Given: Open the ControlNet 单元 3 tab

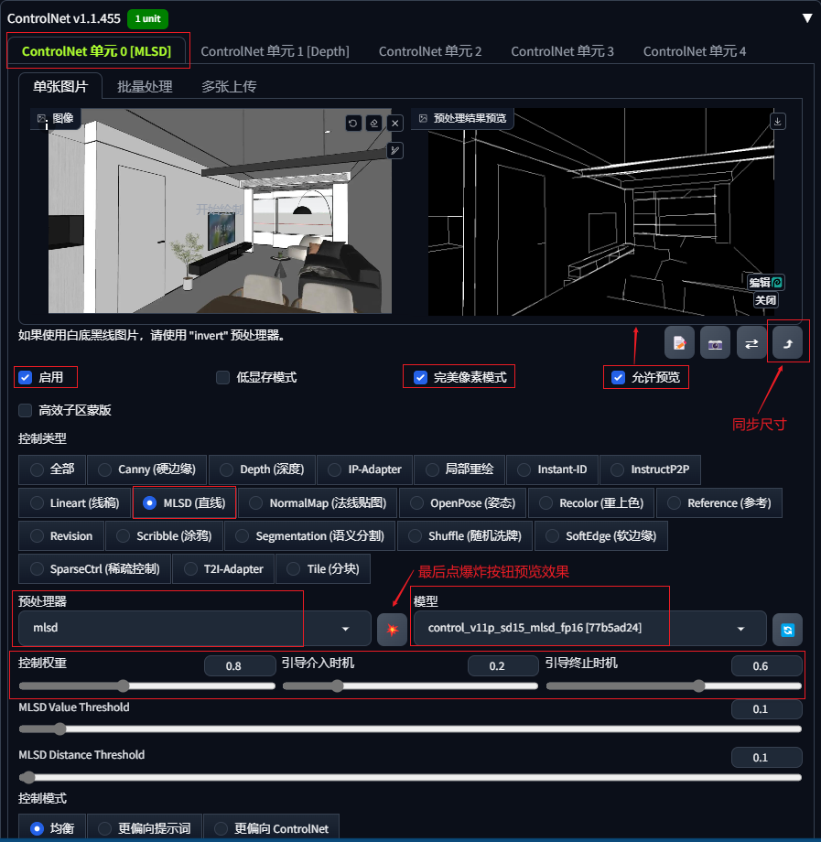Looking at the screenshot, I should pos(562,51).
